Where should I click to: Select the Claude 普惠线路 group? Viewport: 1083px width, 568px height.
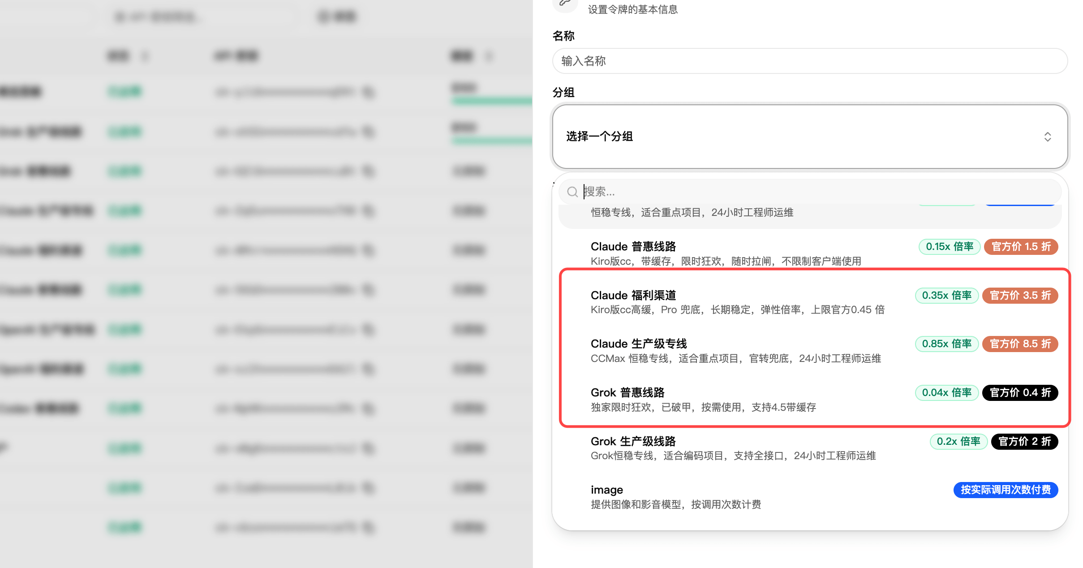810,253
